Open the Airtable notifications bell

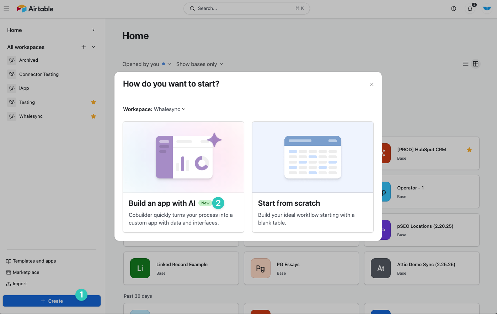point(470,8)
